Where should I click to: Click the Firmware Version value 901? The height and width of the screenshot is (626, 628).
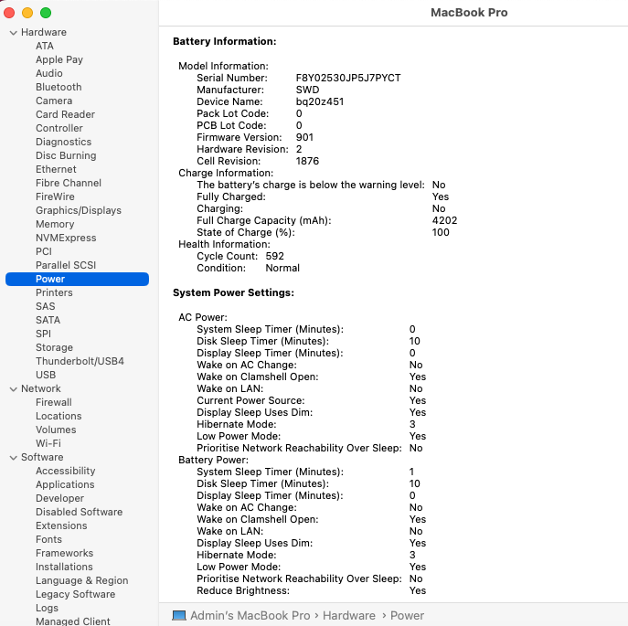point(304,137)
